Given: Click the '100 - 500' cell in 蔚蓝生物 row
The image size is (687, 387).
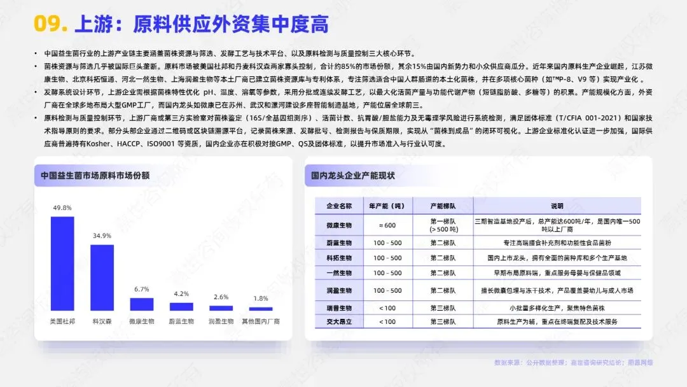Looking at the screenshot, I should pyautogui.click(x=387, y=243).
